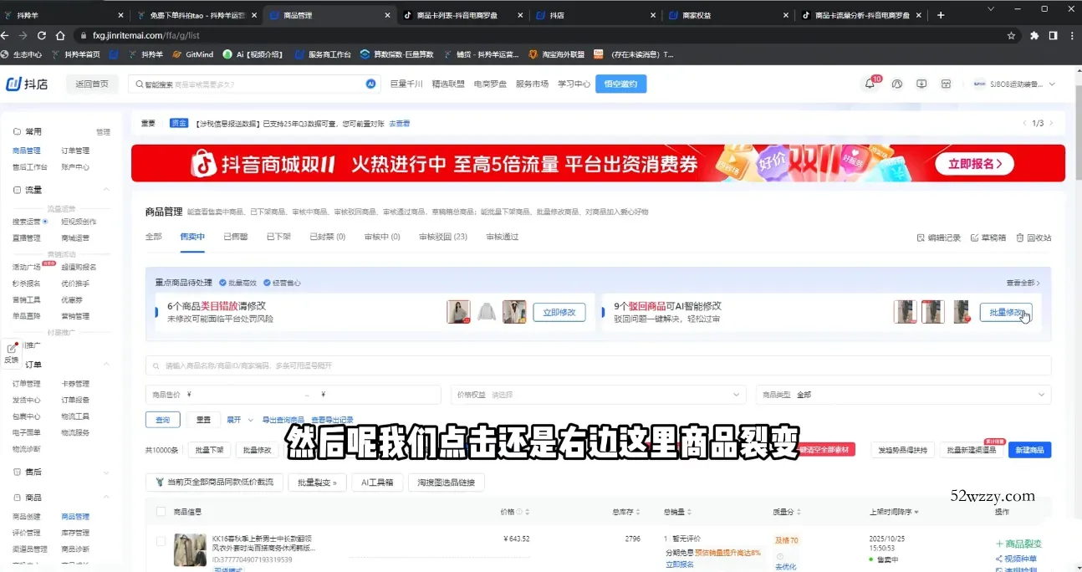Click the product name search input field
1082x572 pixels.
[598, 365]
